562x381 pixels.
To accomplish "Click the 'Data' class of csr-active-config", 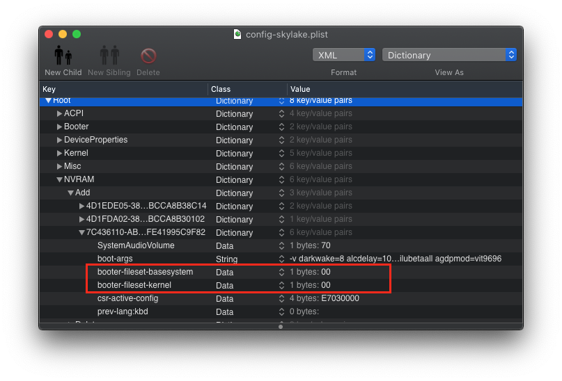I will 225,299.
